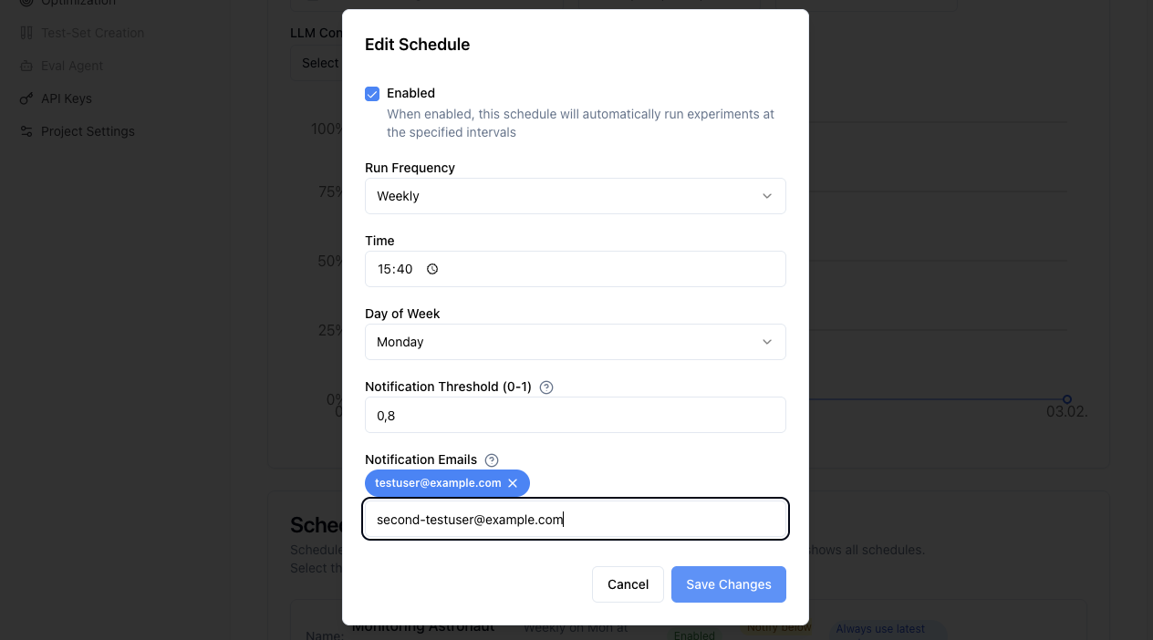This screenshot has width=1153, height=640.
Task: Open the Day of Week dropdown
Action: [576, 342]
